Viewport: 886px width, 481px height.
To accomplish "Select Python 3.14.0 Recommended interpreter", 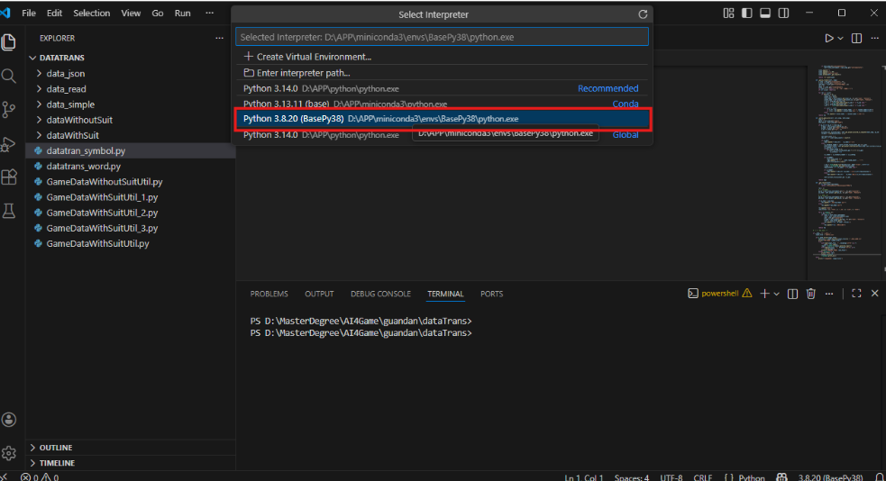I will 442,88.
